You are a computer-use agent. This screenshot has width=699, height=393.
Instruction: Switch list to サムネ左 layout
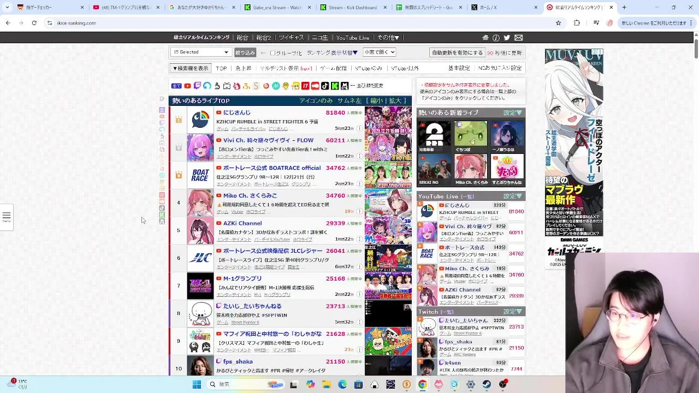click(x=349, y=101)
